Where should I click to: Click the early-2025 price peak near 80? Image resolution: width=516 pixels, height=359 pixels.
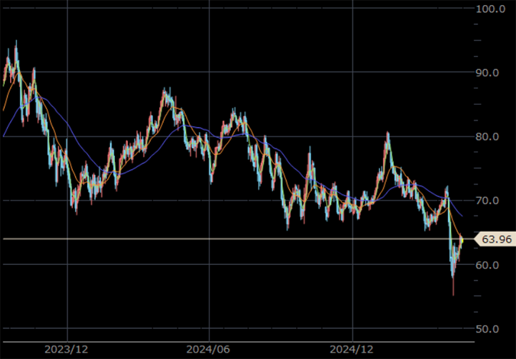(387, 134)
